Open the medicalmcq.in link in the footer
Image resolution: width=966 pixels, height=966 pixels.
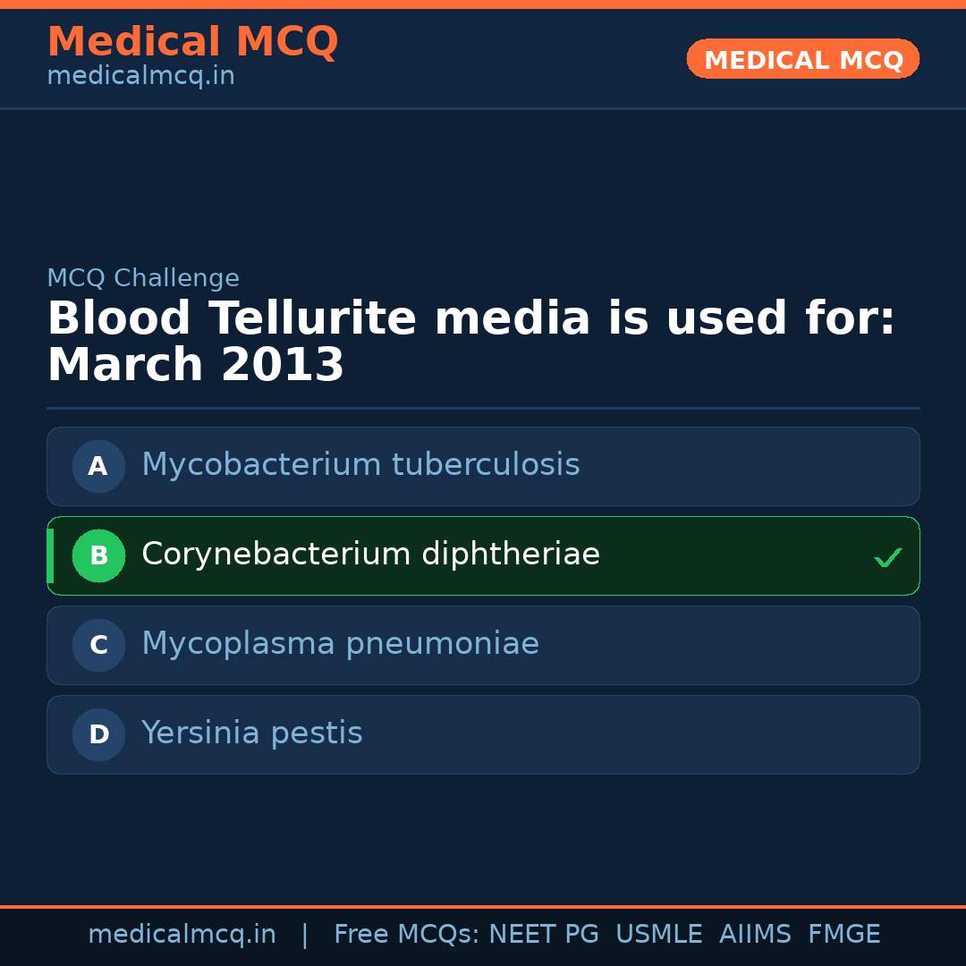pyautogui.click(x=182, y=935)
